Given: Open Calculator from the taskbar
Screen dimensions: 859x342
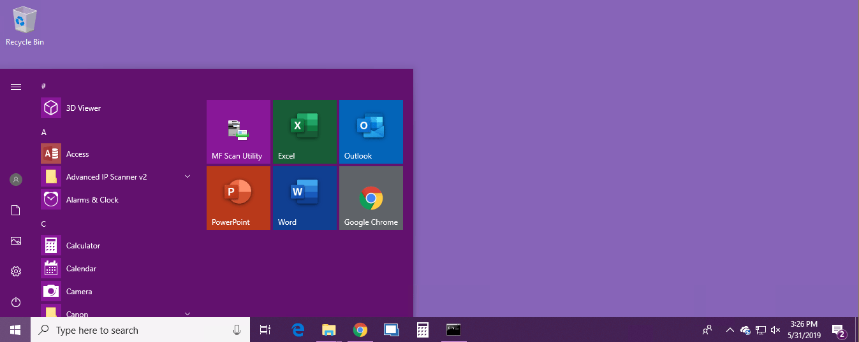Looking at the screenshot, I should [x=422, y=330].
